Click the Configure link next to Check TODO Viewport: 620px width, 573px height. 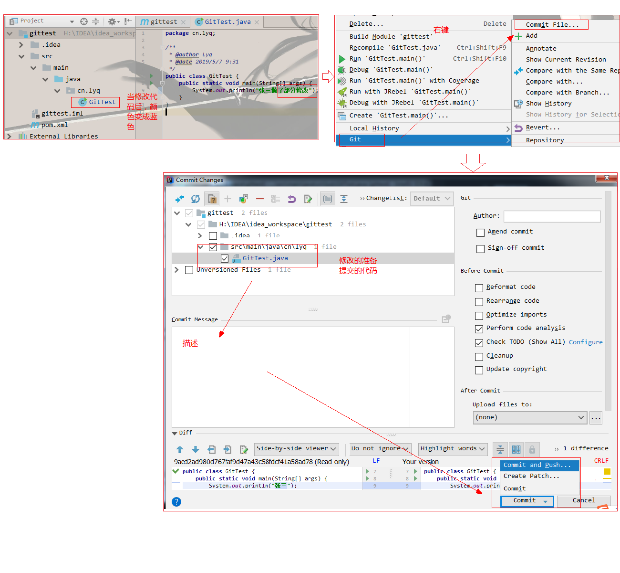586,342
